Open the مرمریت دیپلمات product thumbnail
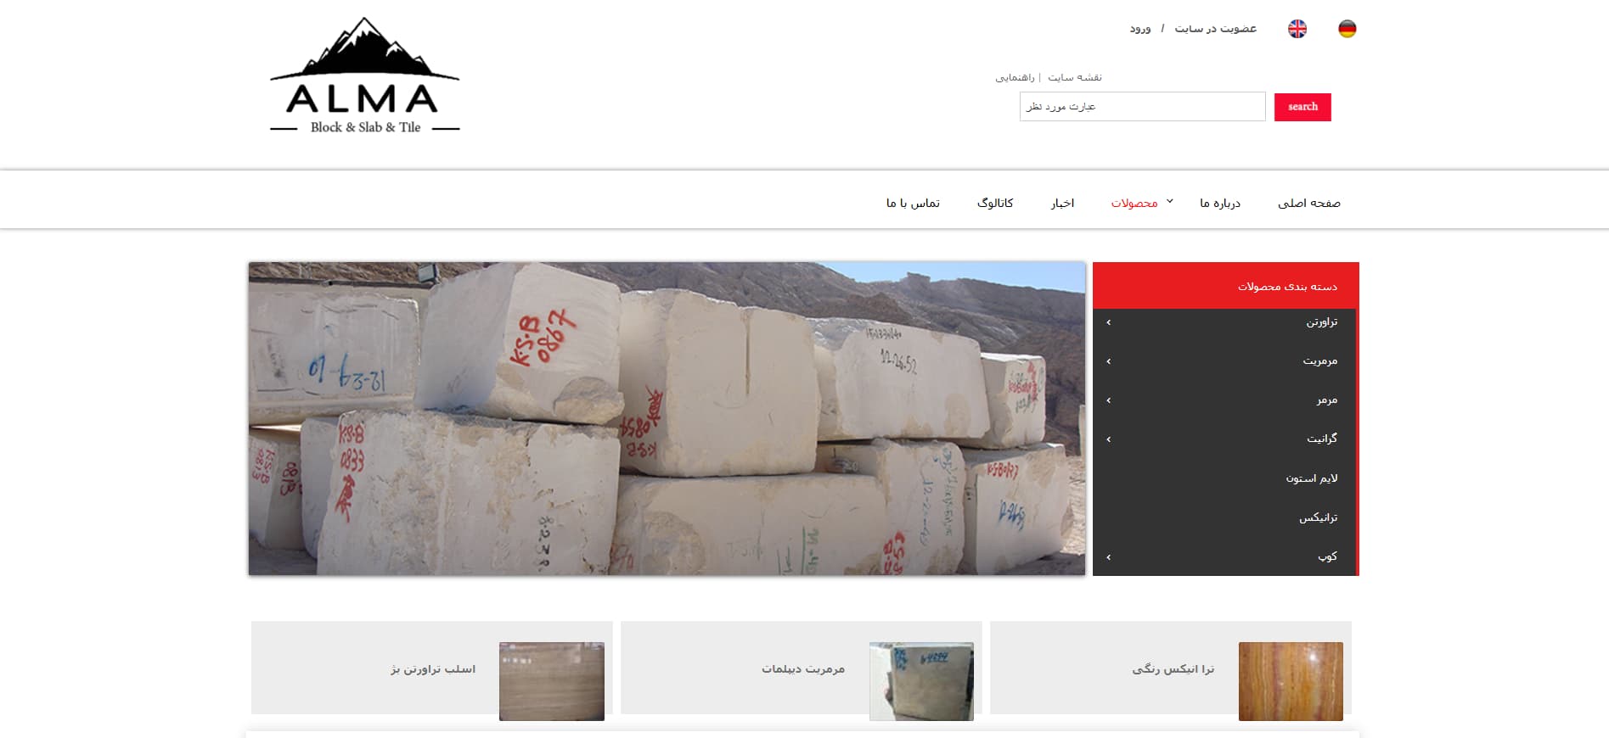 click(920, 681)
